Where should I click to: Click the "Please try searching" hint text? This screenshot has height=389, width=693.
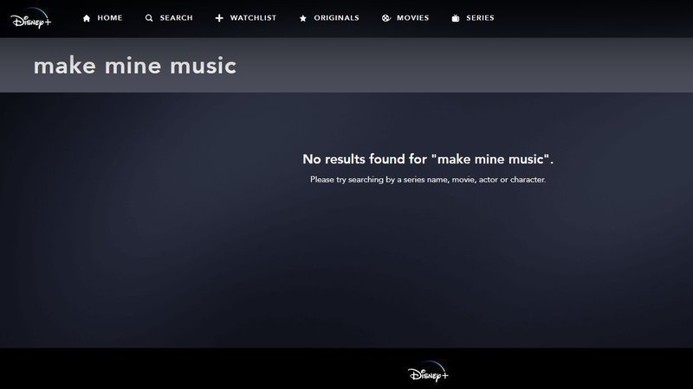tap(428, 180)
